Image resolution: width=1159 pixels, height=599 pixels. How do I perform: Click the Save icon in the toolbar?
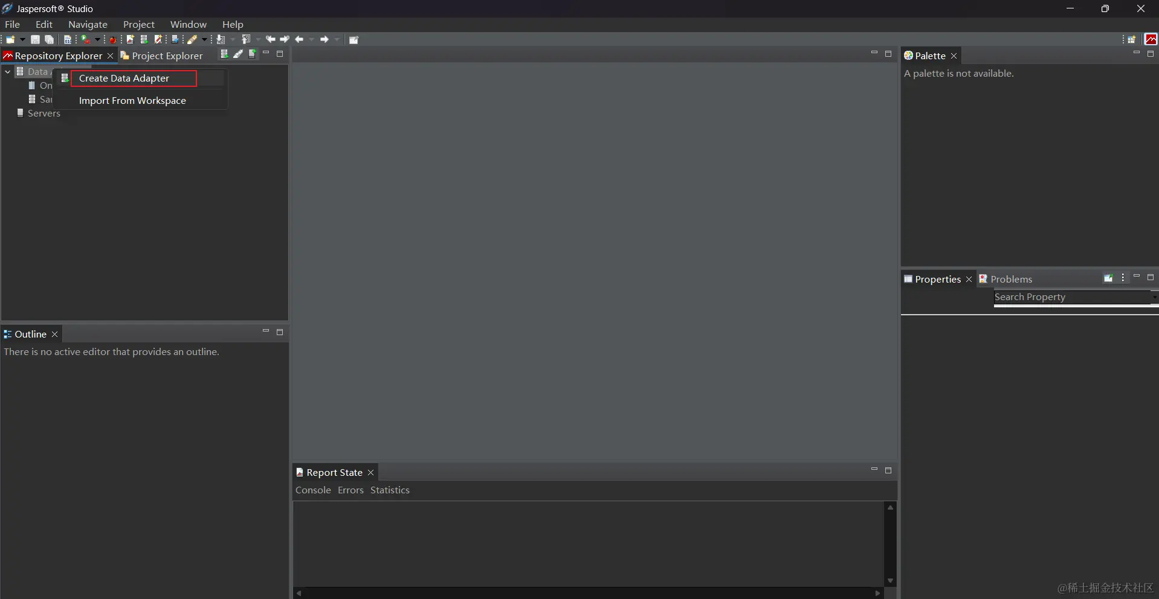pyautogui.click(x=35, y=39)
